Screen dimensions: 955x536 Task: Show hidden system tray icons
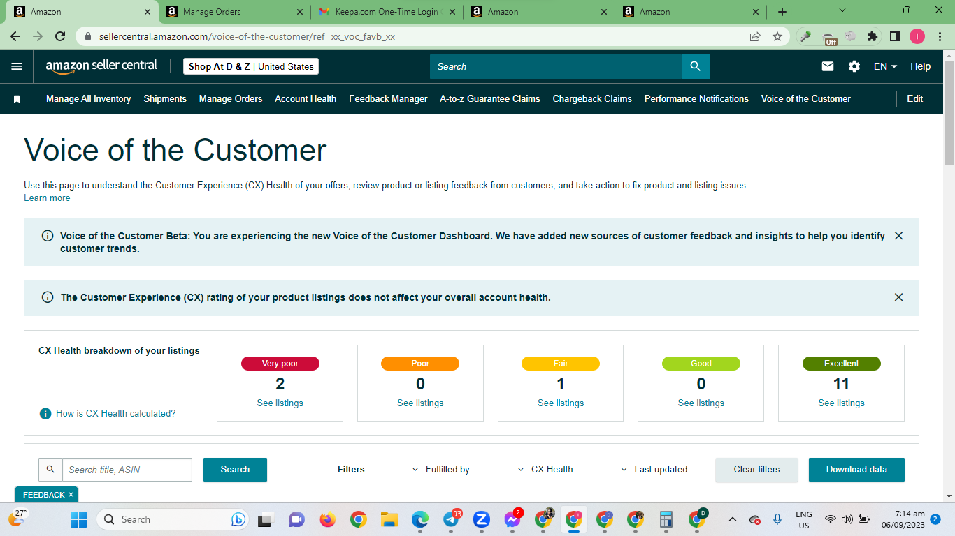pyautogui.click(x=732, y=519)
